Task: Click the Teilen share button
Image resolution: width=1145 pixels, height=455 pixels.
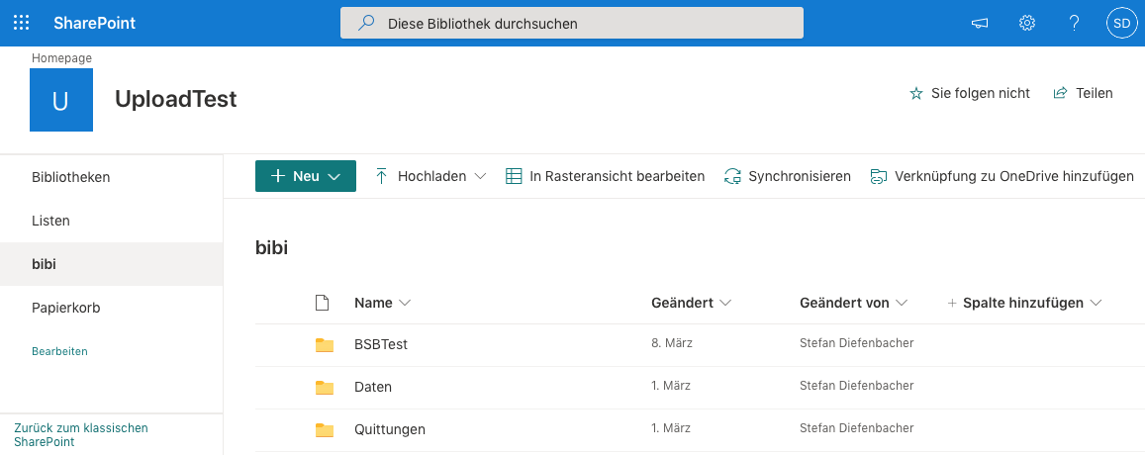Action: click(x=1084, y=93)
